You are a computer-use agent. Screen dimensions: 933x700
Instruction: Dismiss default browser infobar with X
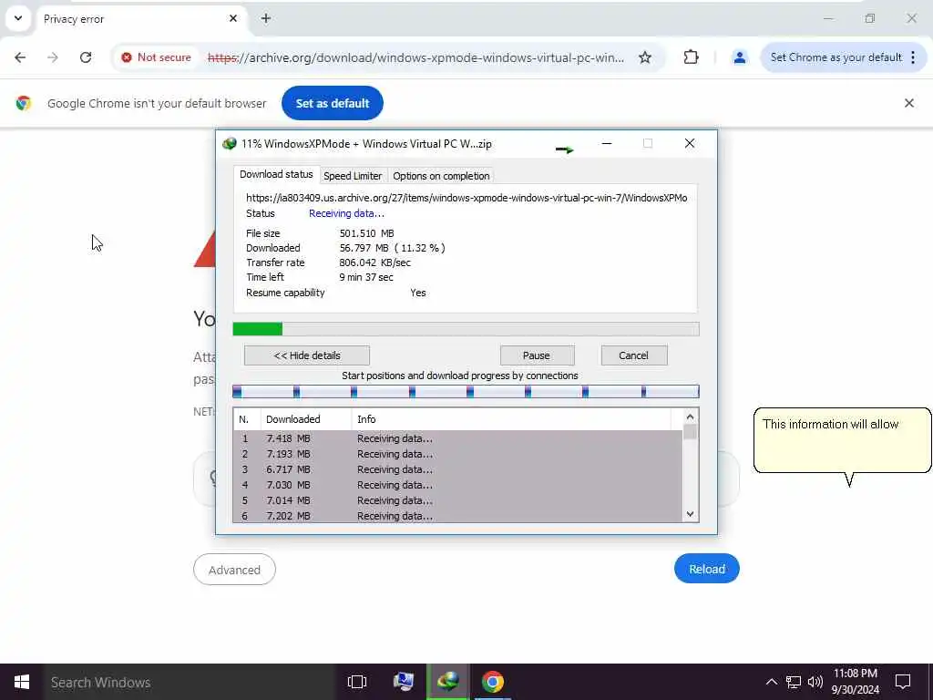909,104
